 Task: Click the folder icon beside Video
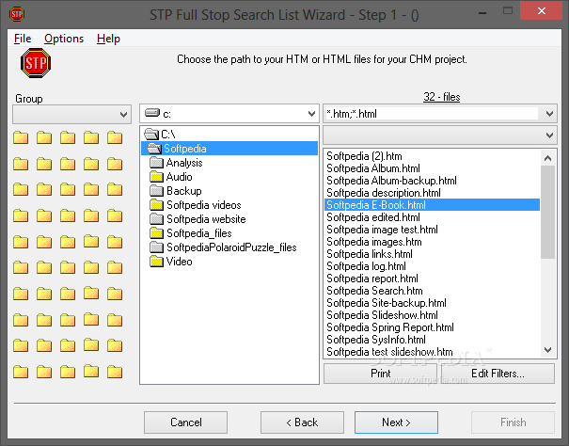(156, 262)
